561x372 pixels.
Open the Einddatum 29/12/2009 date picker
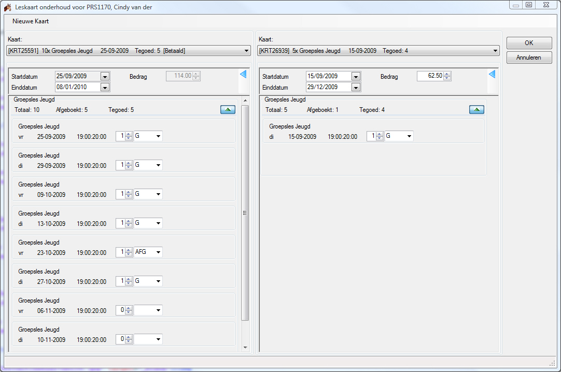(x=356, y=87)
